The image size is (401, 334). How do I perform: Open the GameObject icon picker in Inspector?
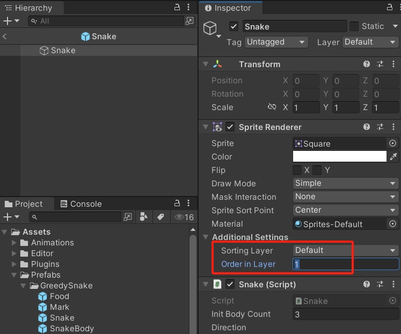click(x=212, y=29)
